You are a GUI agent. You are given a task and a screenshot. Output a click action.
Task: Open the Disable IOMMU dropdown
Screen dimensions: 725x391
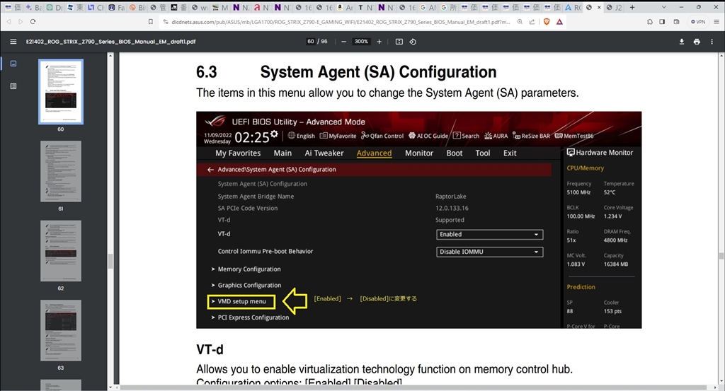pos(490,252)
